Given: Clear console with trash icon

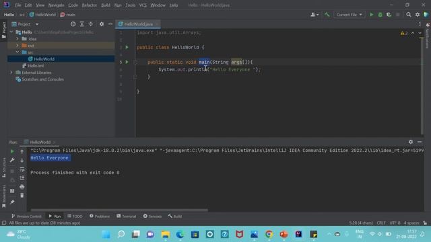Looking at the screenshot, I should (22, 196).
